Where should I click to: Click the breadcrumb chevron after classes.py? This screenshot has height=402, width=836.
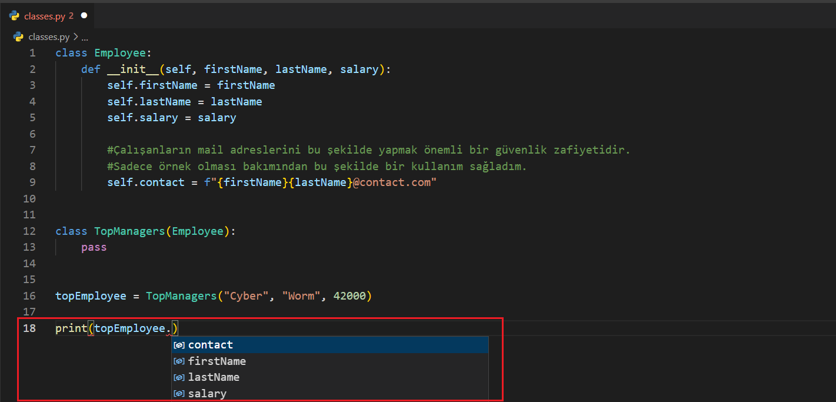click(x=76, y=36)
